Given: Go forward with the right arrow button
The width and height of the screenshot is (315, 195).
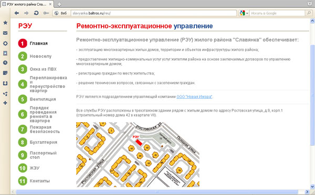Looking at the screenshot, I should point(26,13).
